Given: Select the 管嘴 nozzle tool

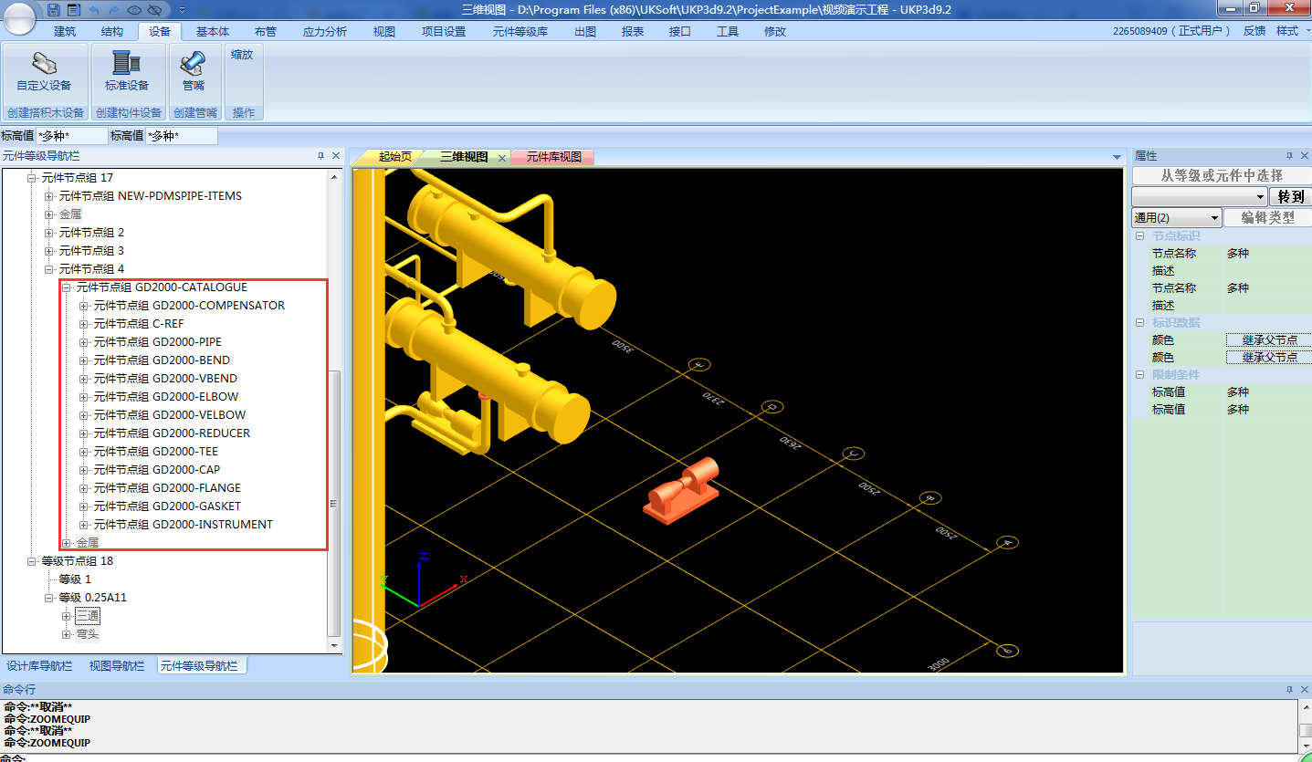Looking at the screenshot, I should point(194,72).
